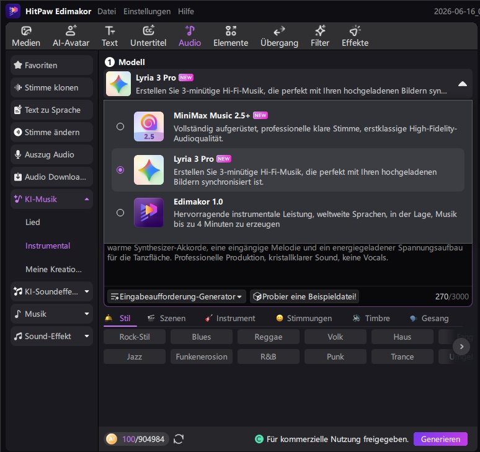Open the AI-Avatar toolbar section
This screenshot has height=452, width=480.
(x=71, y=37)
